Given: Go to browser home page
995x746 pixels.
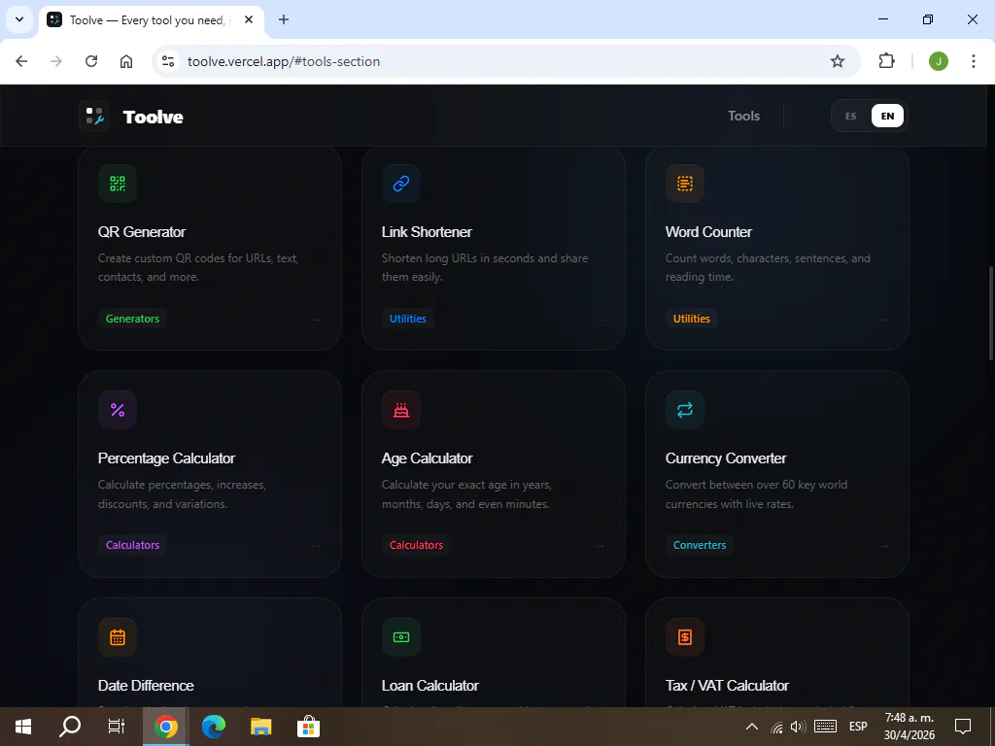Looking at the screenshot, I should point(126,61).
